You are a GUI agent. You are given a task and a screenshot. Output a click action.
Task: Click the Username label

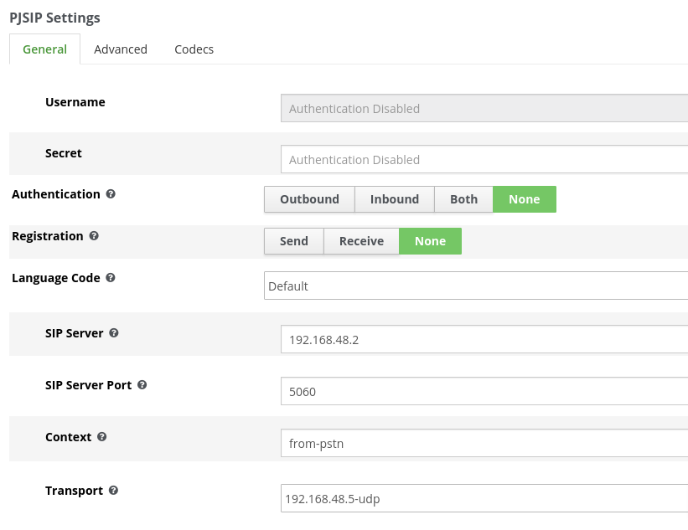tap(75, 102)
